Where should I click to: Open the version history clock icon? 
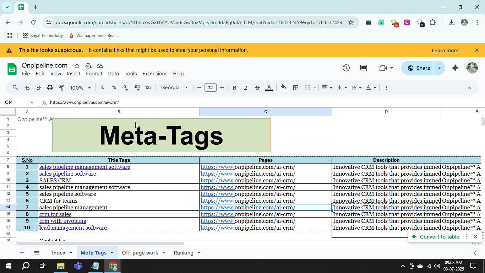pos(346,68)
